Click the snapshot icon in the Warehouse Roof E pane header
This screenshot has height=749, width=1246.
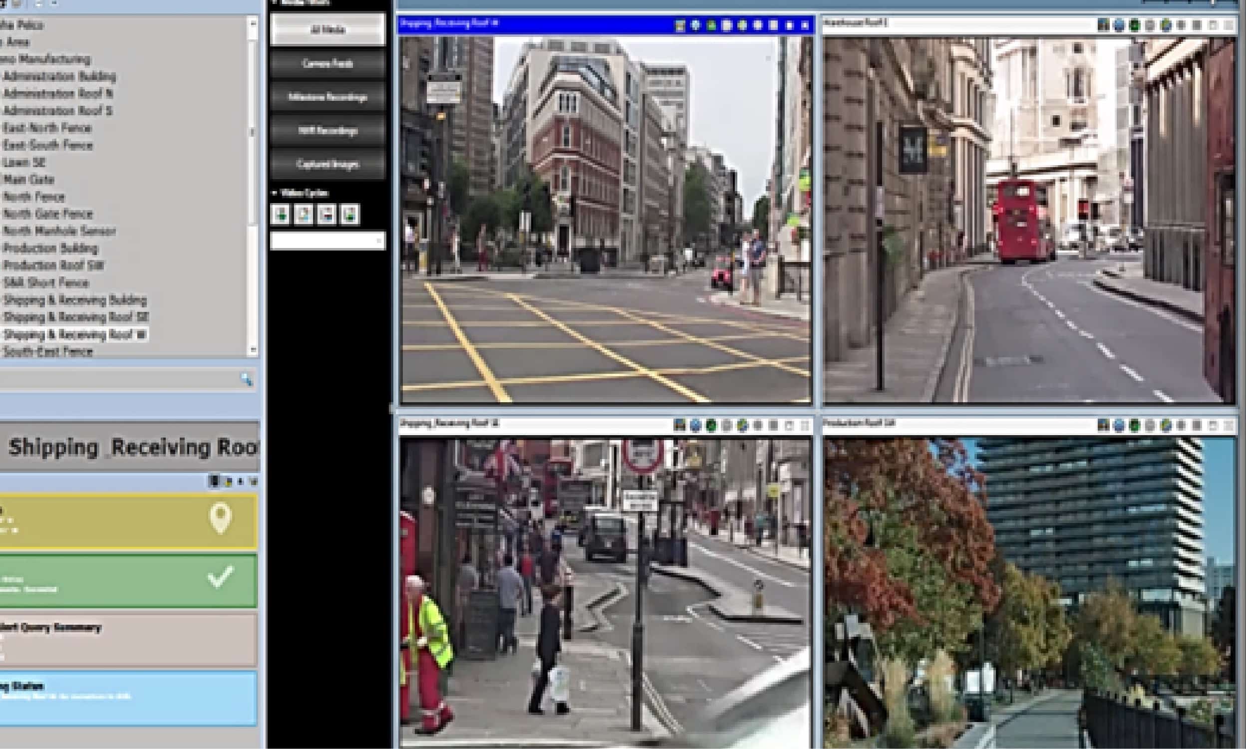tap(1104, 25)
